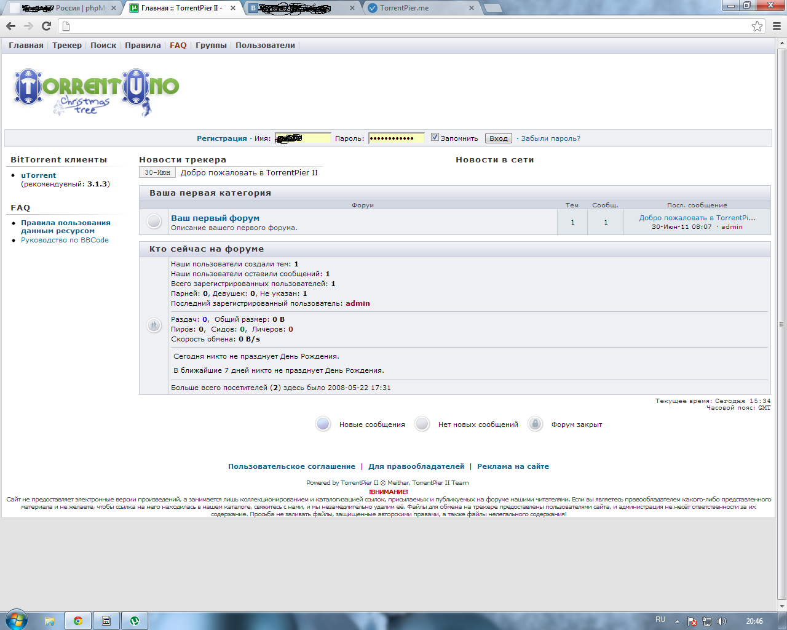Open the FAQ menu item
The width and height of the screenshot is (787, 630).
[x=178, y=46]
